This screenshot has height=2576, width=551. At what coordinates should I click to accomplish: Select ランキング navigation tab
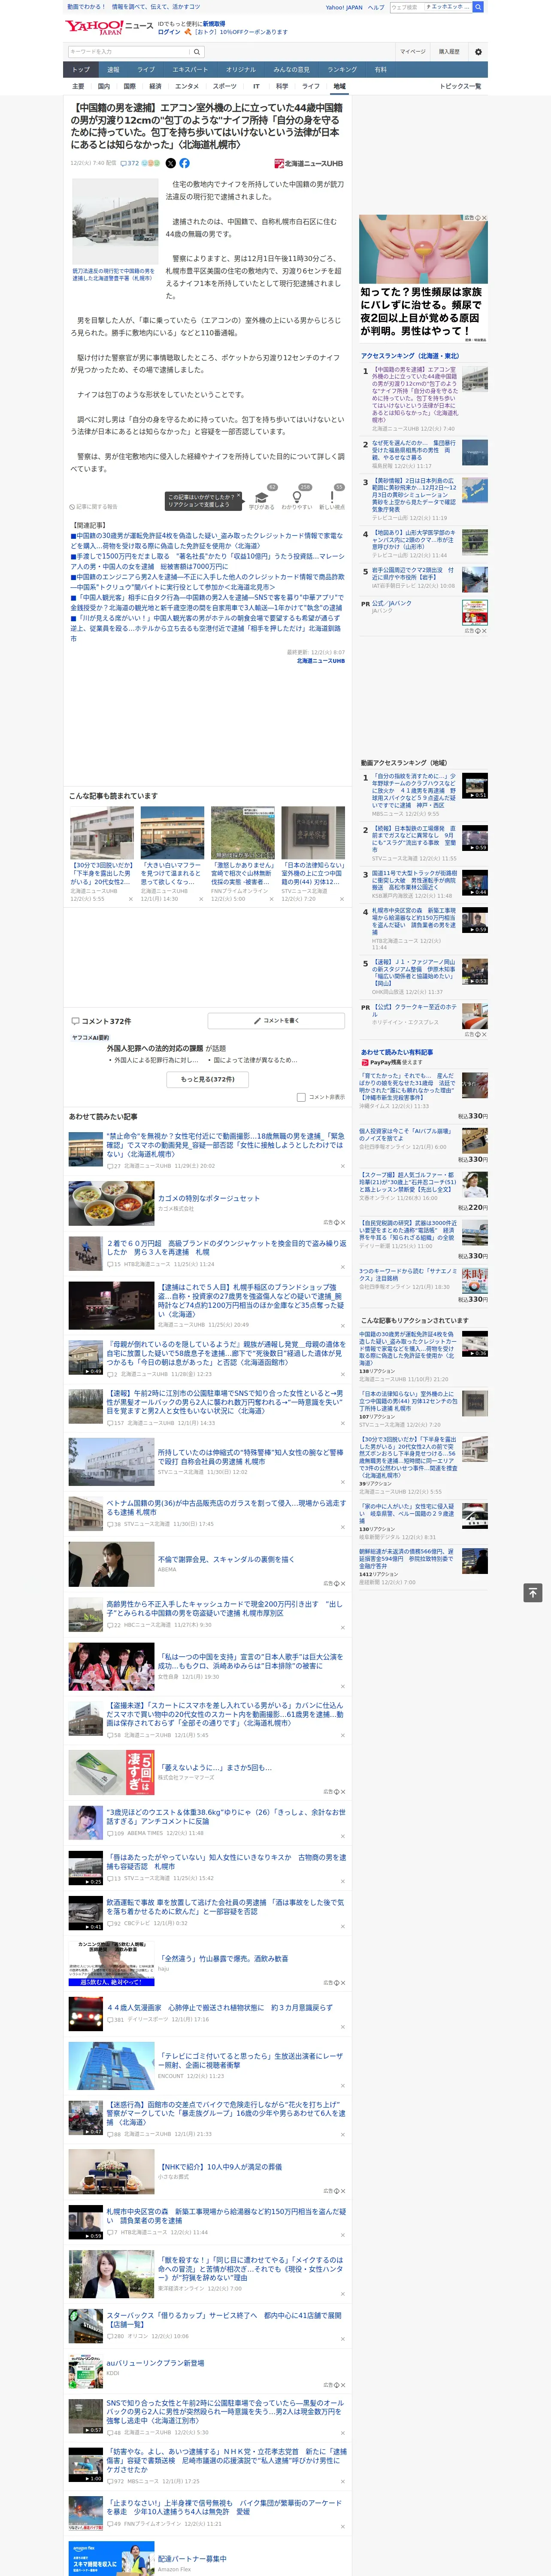pos(342,70)
